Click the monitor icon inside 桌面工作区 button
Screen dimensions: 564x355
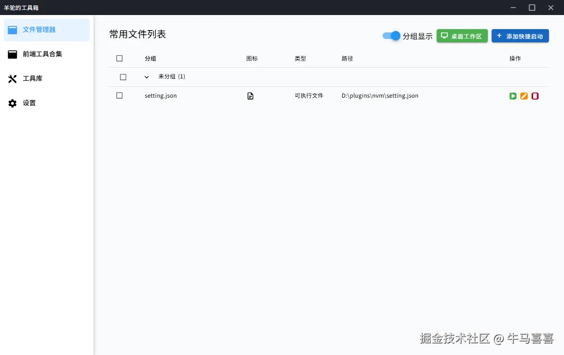(444, 35)
